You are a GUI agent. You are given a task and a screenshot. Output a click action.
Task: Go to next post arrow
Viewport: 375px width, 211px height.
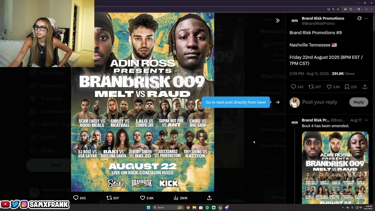point(277,102)
